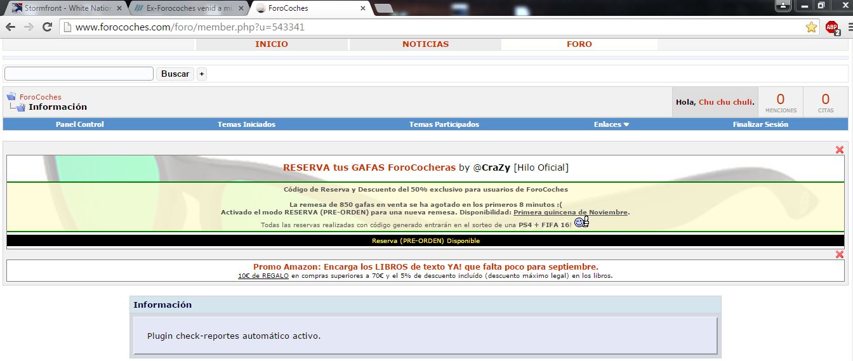Screen dimensions: 853x361
Task: Open the Chrome menu hamburger icon
Action: tap(849, 27)
